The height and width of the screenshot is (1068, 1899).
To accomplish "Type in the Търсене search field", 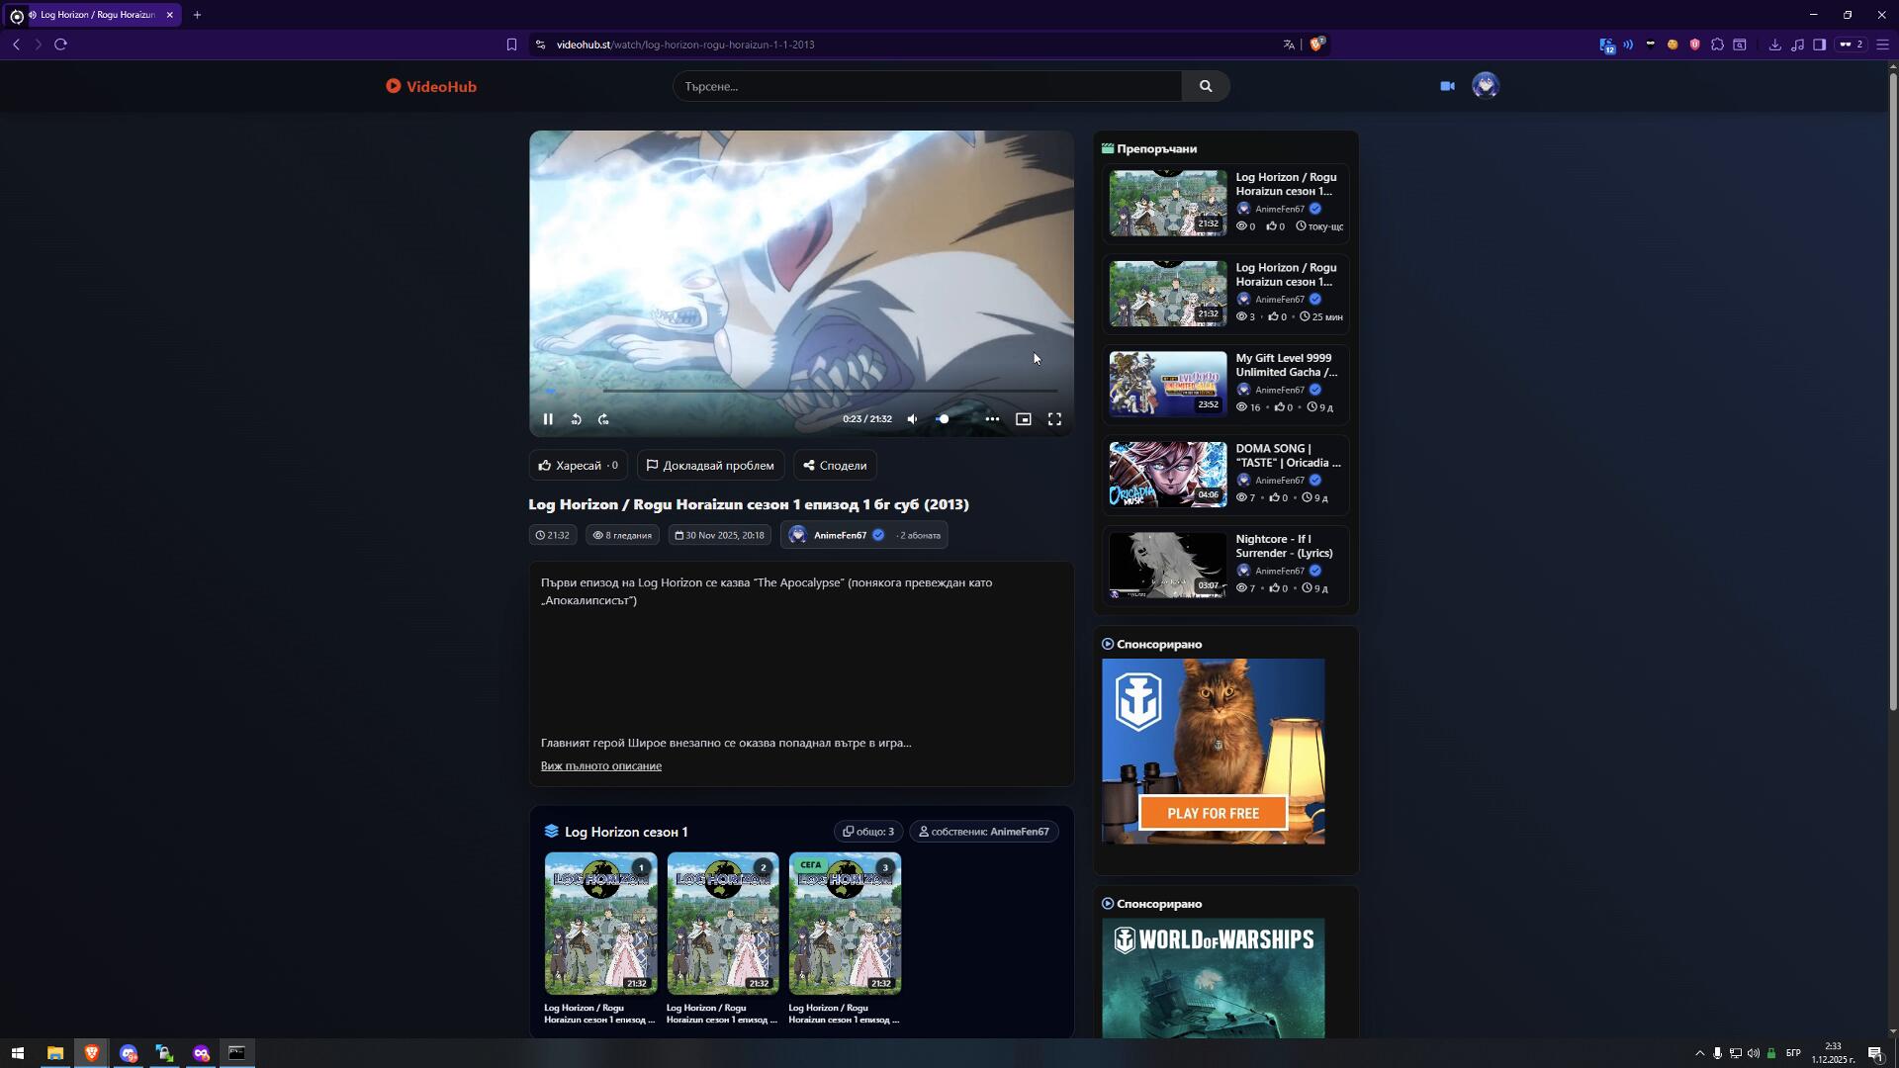I will (x=926, y=86).
